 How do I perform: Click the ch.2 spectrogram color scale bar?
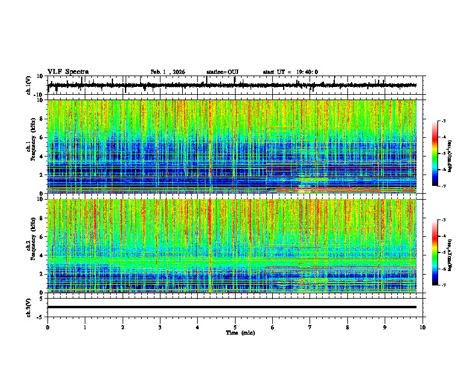pos(435,252)
